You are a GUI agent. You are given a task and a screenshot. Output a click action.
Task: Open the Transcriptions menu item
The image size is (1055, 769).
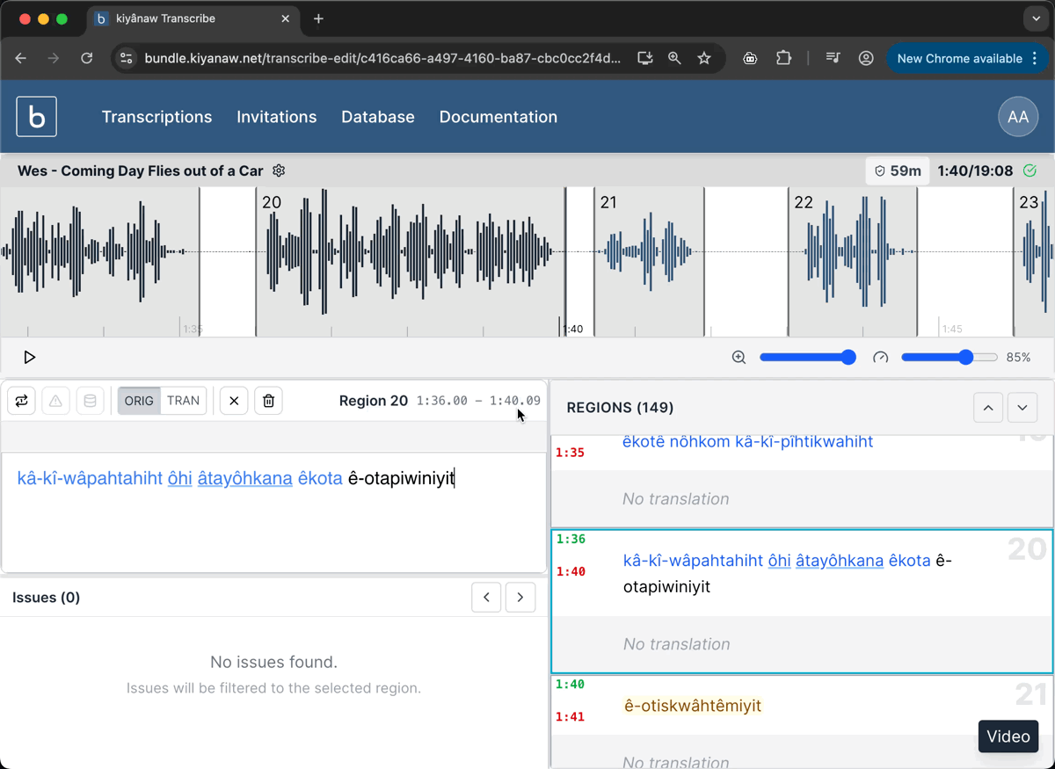[156, 117]
